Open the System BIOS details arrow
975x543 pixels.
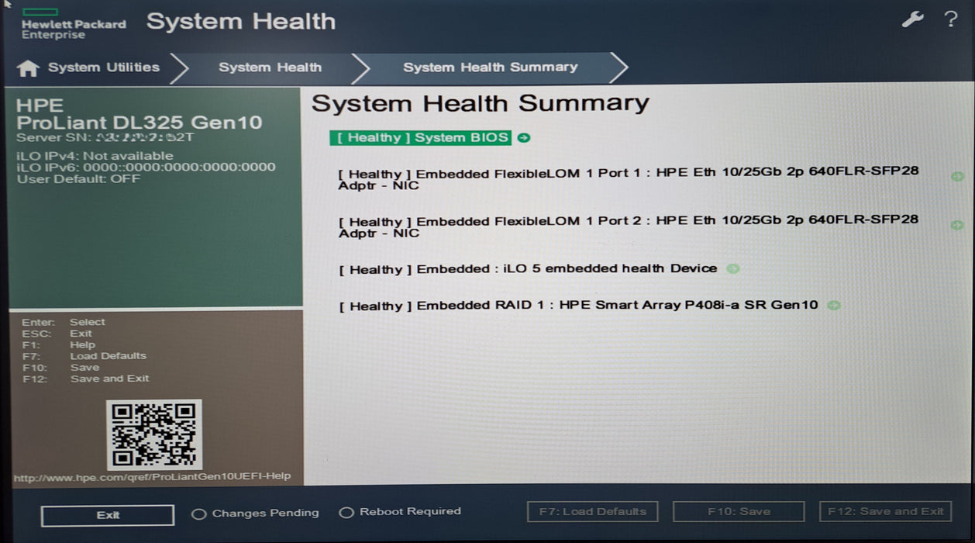pos(524,138)
